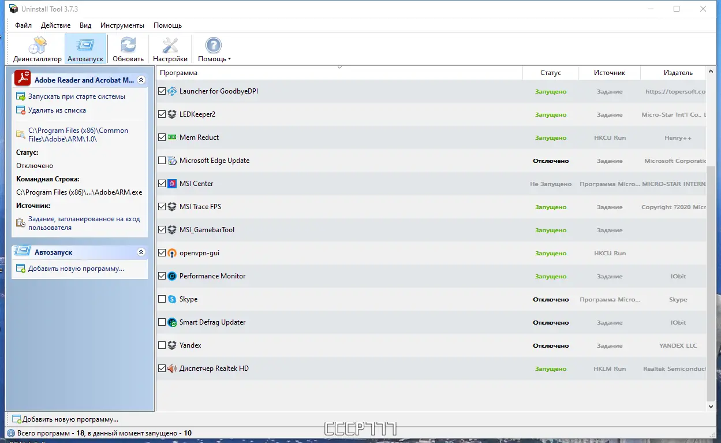This screenshot has height=443, width=721.
Task: Click the Performance Monitor blue icon
Action: click(172, 276)
